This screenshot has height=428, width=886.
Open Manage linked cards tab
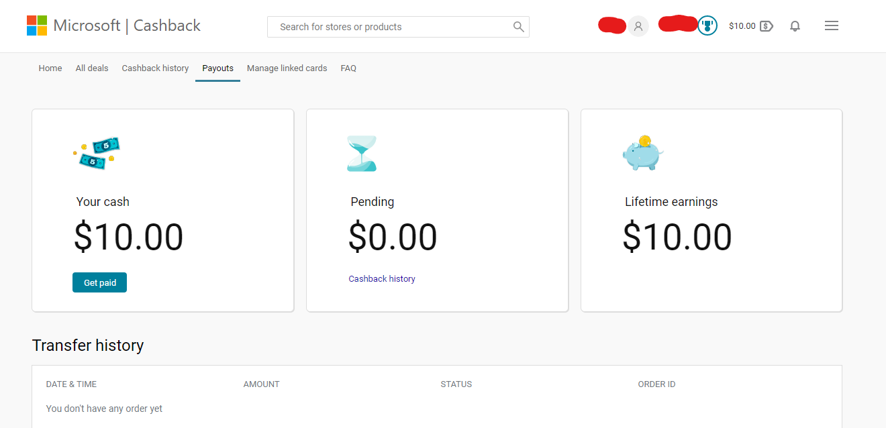pyautogui.click(x=287, y=68)
